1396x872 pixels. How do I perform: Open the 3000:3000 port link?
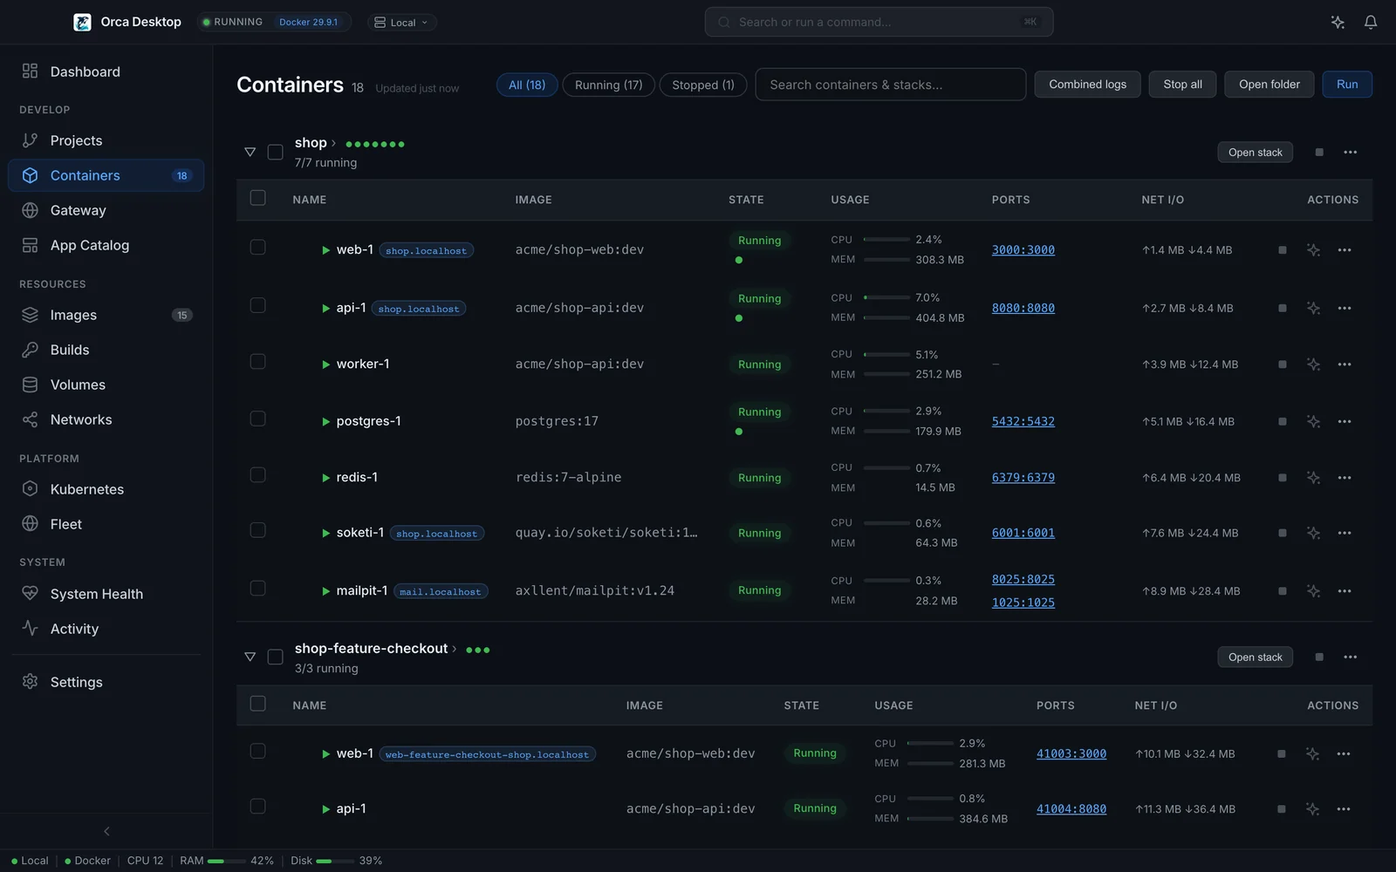point(1023,250)
